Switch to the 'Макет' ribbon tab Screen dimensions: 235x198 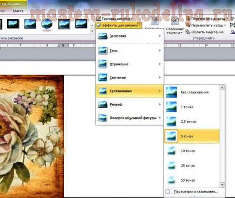click(x=18, y=11)
